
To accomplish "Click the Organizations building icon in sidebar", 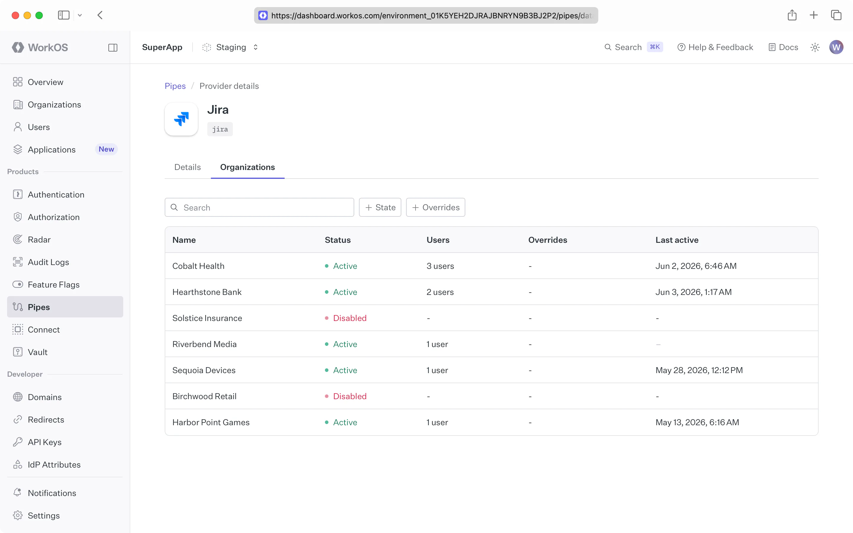I will [x=18, y=105].
